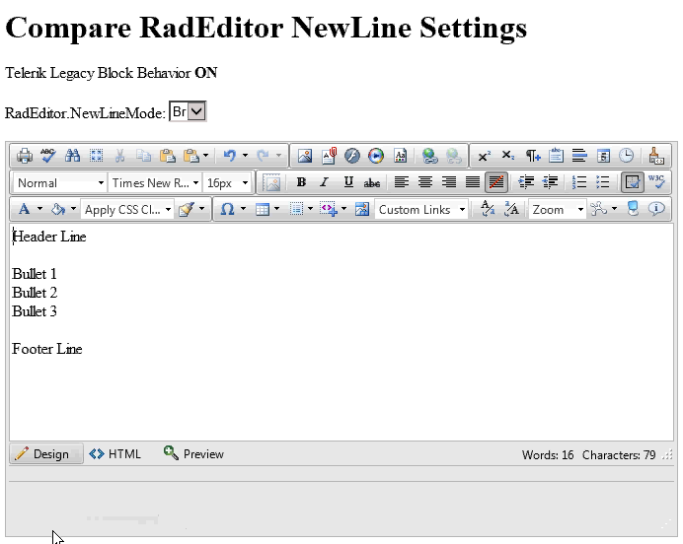Viewport: 683px width, 544px height.
Task: Click the Print icon in the toolbar
Action: click(25, 156)
